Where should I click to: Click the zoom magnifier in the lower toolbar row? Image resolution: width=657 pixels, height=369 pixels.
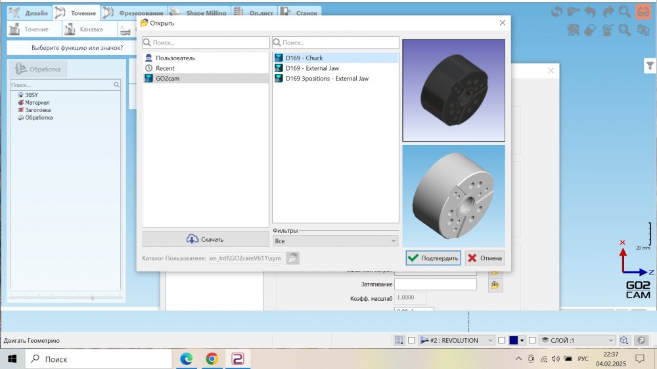625,29
